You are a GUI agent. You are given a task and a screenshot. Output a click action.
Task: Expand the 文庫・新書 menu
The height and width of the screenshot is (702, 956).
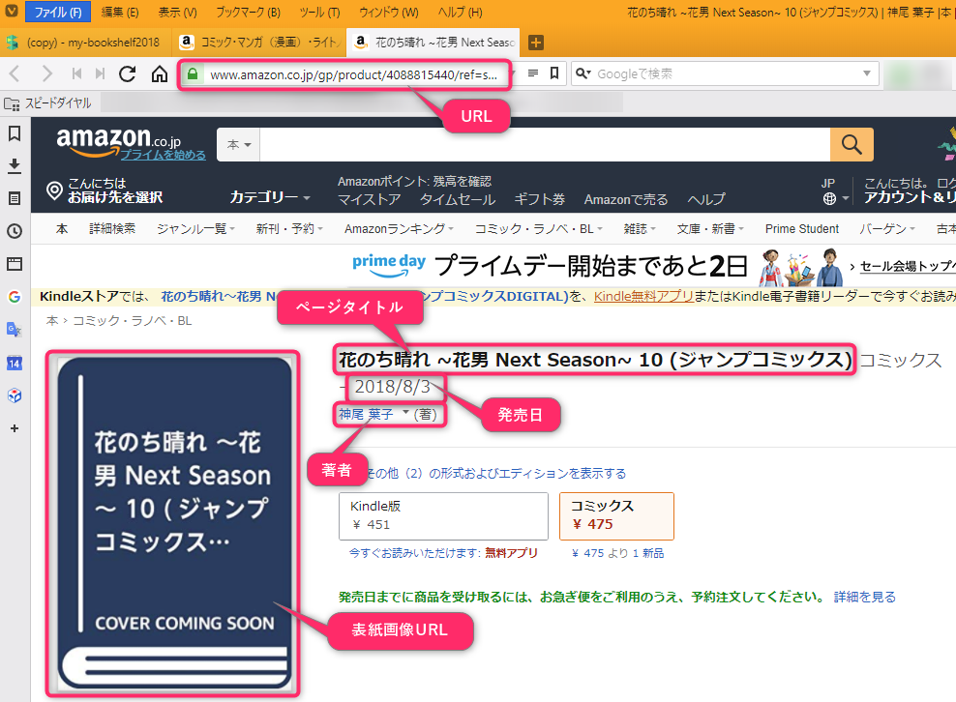pos(710,229)
